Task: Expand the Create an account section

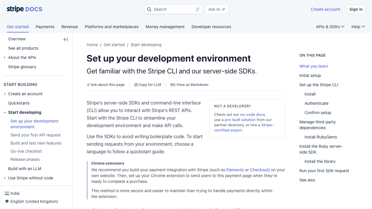Action: click(5, 94)
